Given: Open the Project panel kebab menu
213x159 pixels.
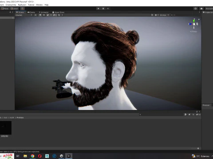Looking at the screenshot, I should pyautogui.click(x=199, y=112).
